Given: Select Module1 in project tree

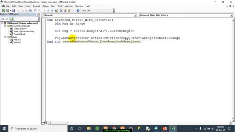Looking at the screenshot, I should click(17, 40).
